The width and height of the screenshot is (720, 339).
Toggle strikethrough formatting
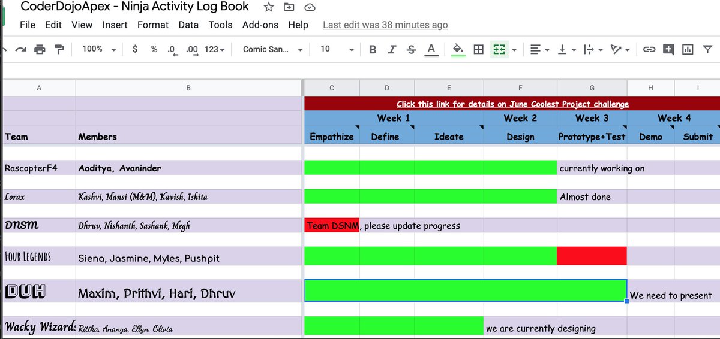tap(411, 49)
